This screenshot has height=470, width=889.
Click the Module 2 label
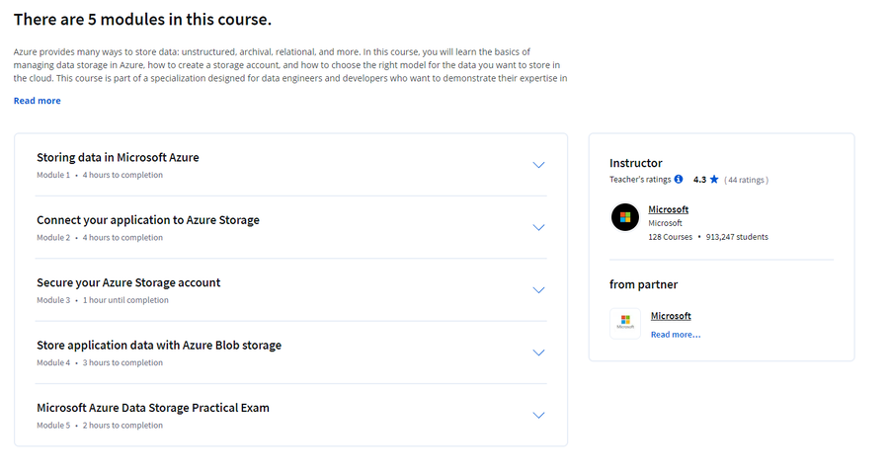pyautogui.click(x=53, y=238)
